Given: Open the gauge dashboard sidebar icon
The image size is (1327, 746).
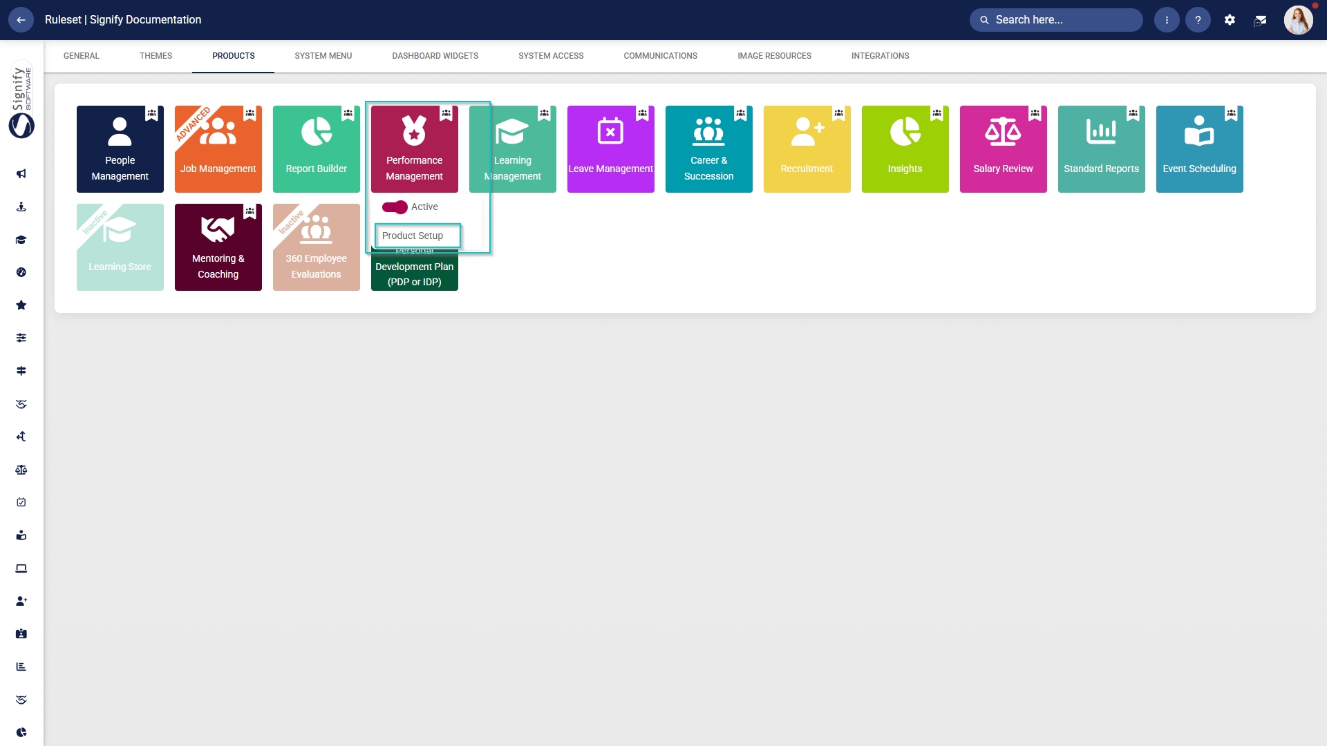Looking at the screenshot, I should [21, 272].
